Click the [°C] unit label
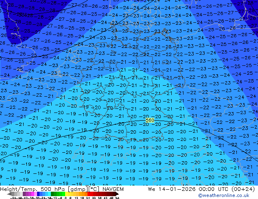The height and width of the screenshot is (199, 258). coord(94,189)
